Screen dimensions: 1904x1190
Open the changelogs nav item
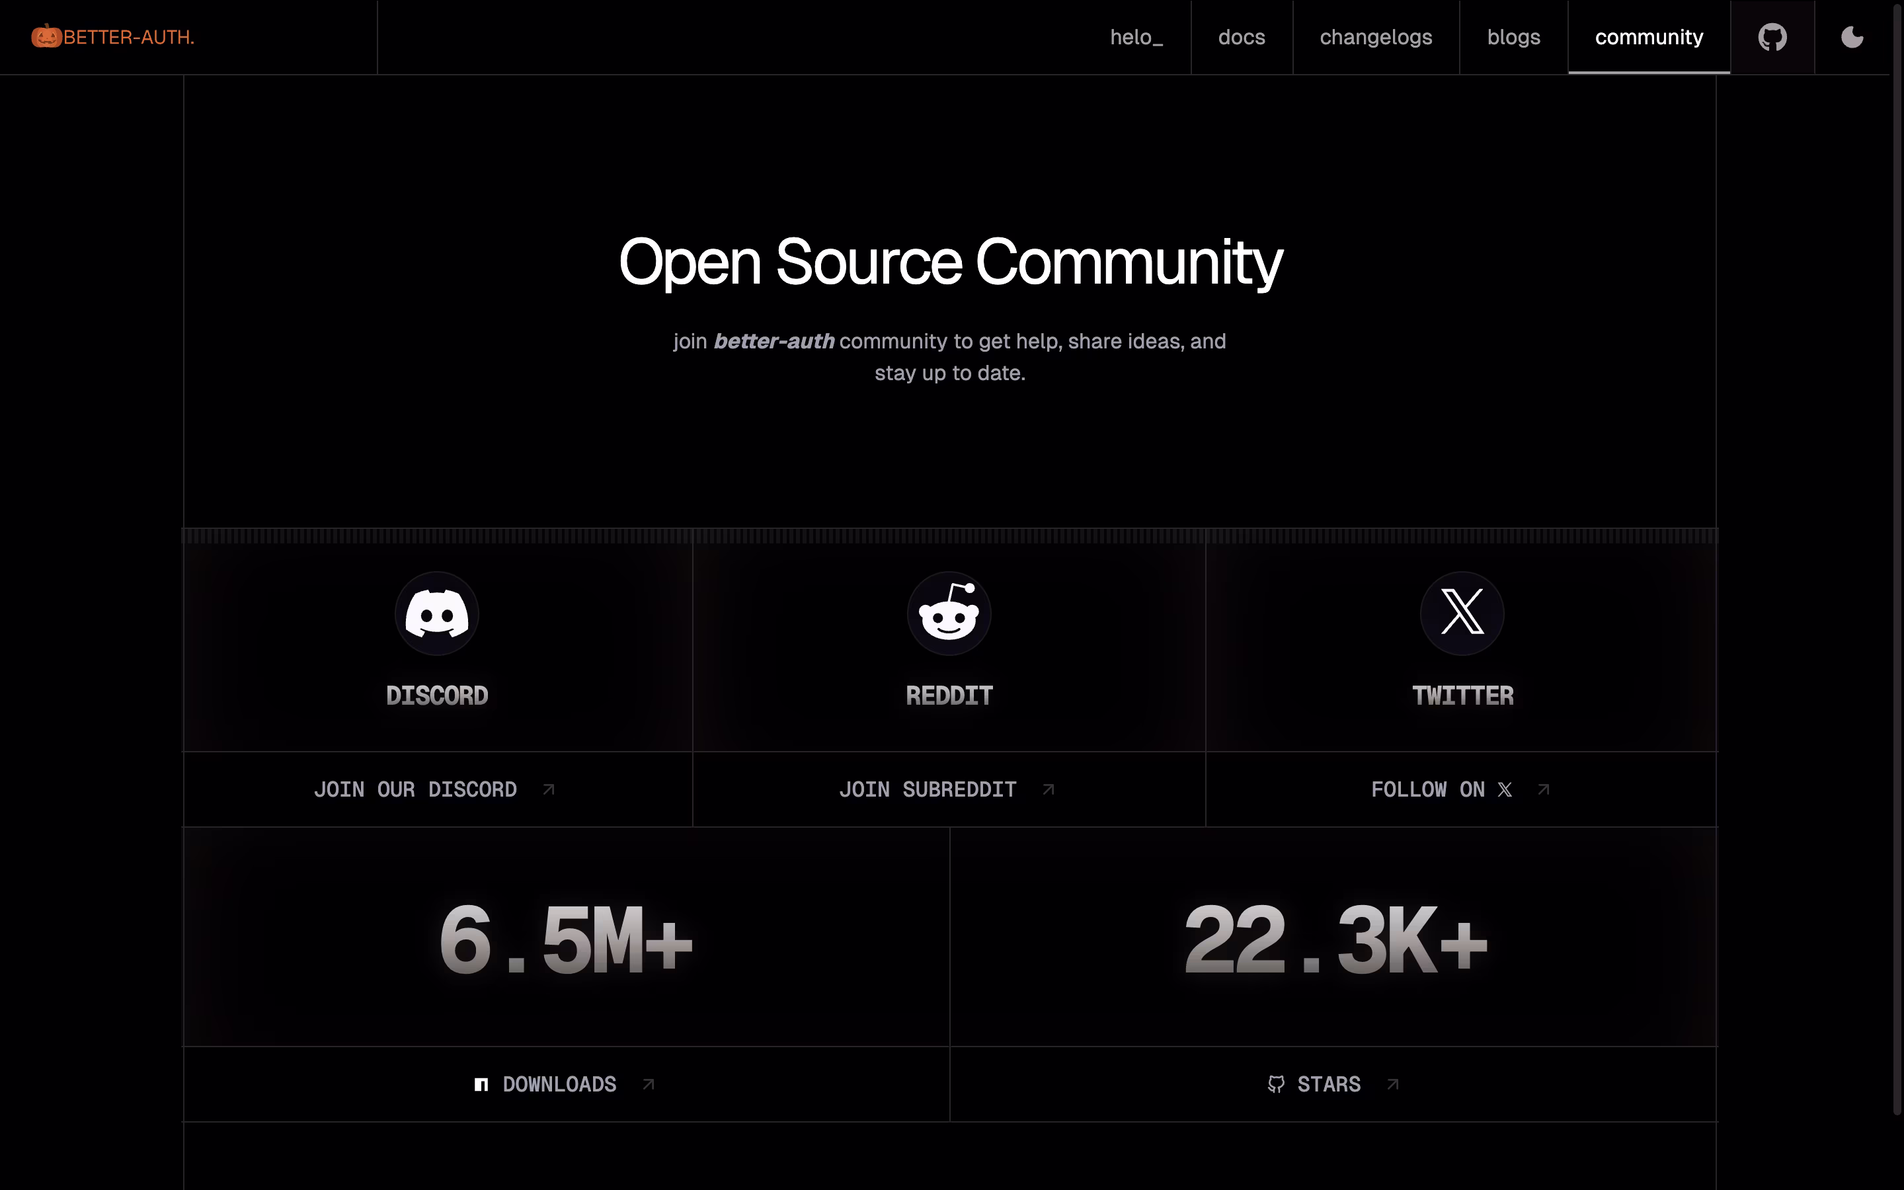[x=1375, y=37]
